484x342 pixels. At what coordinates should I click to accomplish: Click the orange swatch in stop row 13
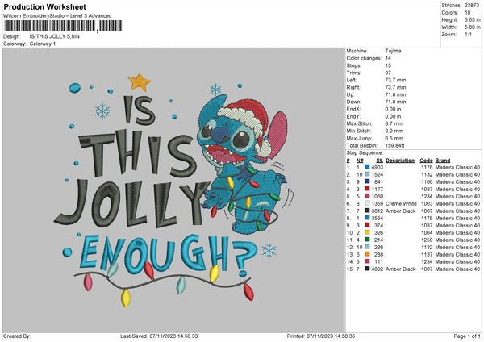367,254
